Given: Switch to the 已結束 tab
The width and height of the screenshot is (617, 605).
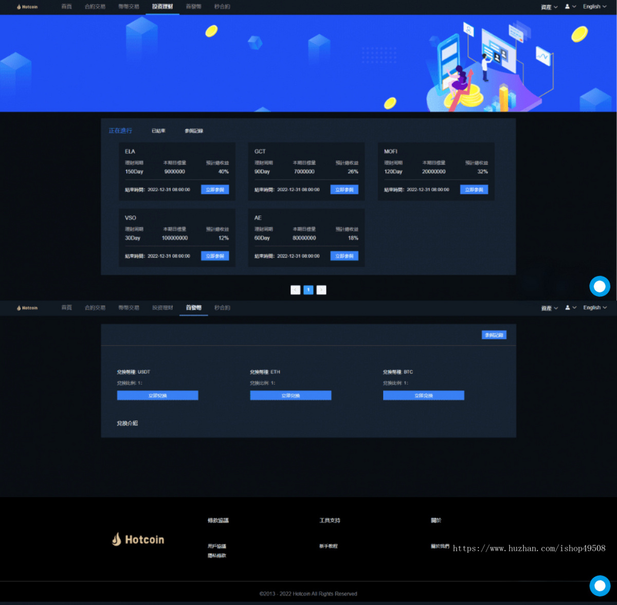Looking at the screenshot, I should pyautogui.click(x=158, y=131).
